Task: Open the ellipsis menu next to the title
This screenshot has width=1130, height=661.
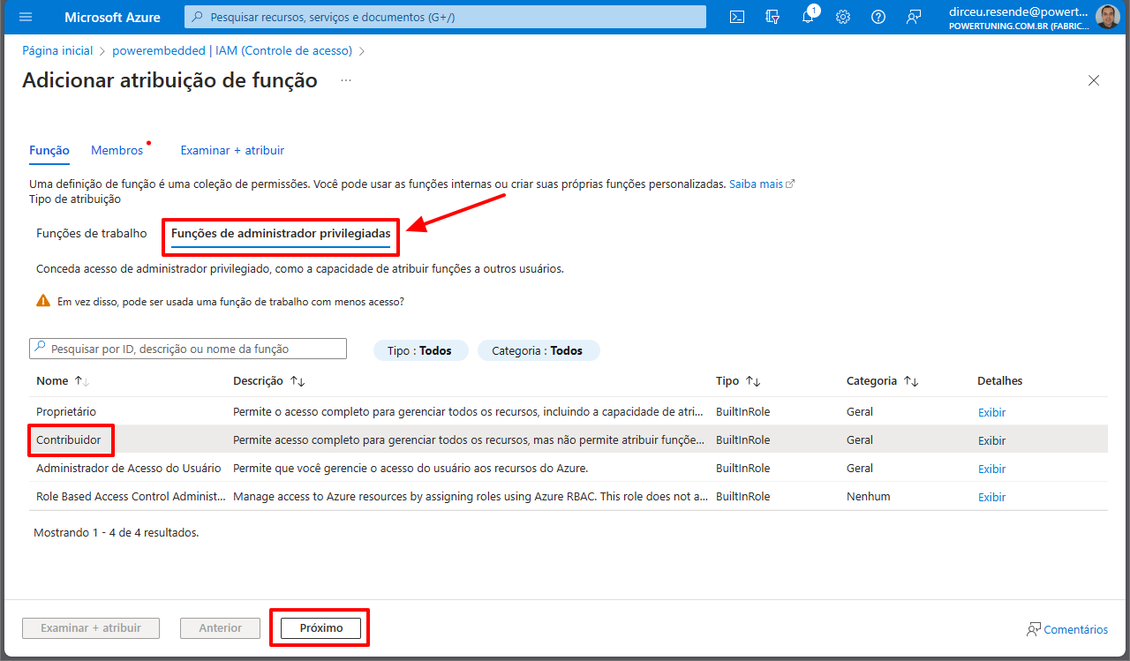Action: [346, 80]
